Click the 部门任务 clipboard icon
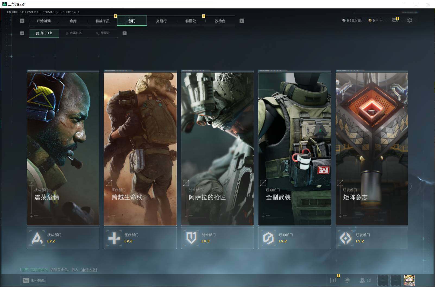Image resolution: width=435 pixels, height=287 pixels. [37, 33]
